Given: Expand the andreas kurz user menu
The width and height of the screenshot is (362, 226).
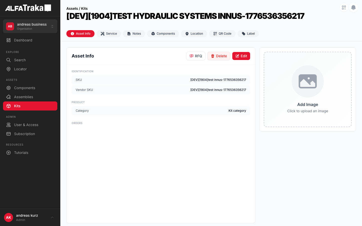Looking at the screenshot, I should coord(30,217).
